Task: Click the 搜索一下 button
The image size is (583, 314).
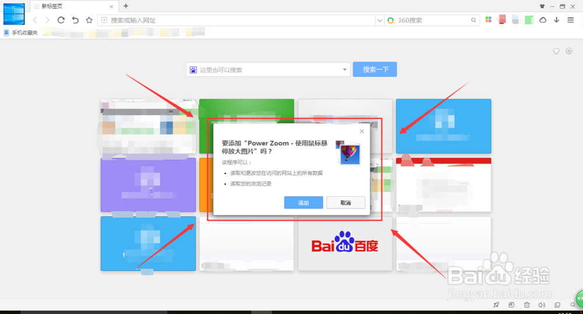Action: click(375, 69)
